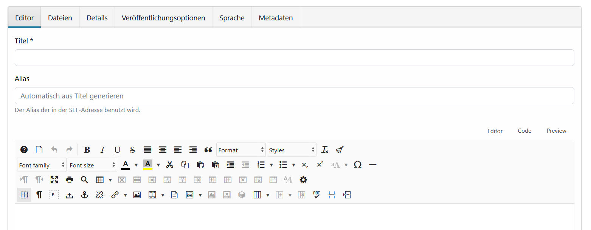This screenshot has width=591, height=230.
Task: Apply the yellow background highlight color
Action: click(x=148, y=165)
